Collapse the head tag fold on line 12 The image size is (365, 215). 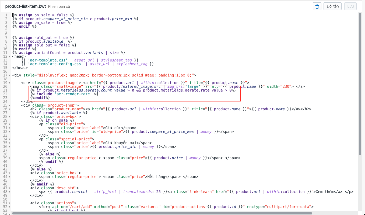point(10,57)
